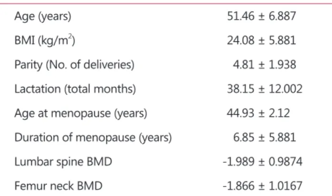This screenshot has width=332, height=196.
Task: Select the lactation value 38.15 ± 12.002
Action: (x=264, y=88)
